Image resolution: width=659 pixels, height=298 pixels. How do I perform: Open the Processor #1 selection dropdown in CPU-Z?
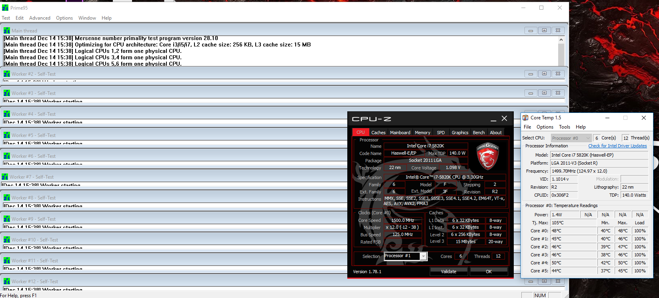[x=405, y=256]
